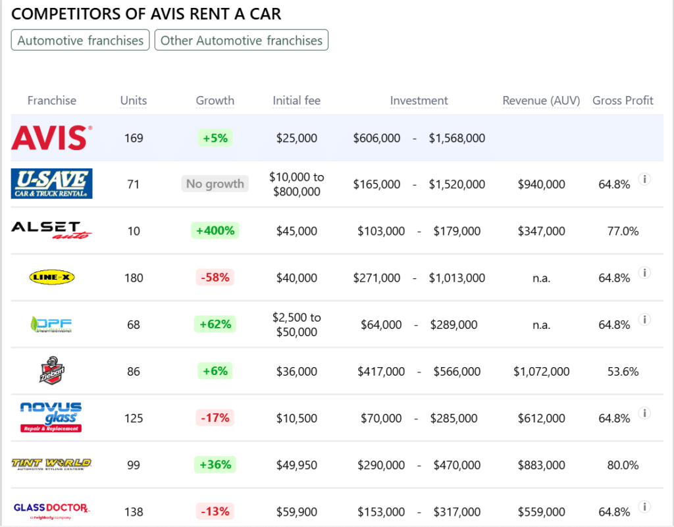Select the LINE-X logo
Image resolution: width=674 pixels, height=527 pixels.
[51, 277]
